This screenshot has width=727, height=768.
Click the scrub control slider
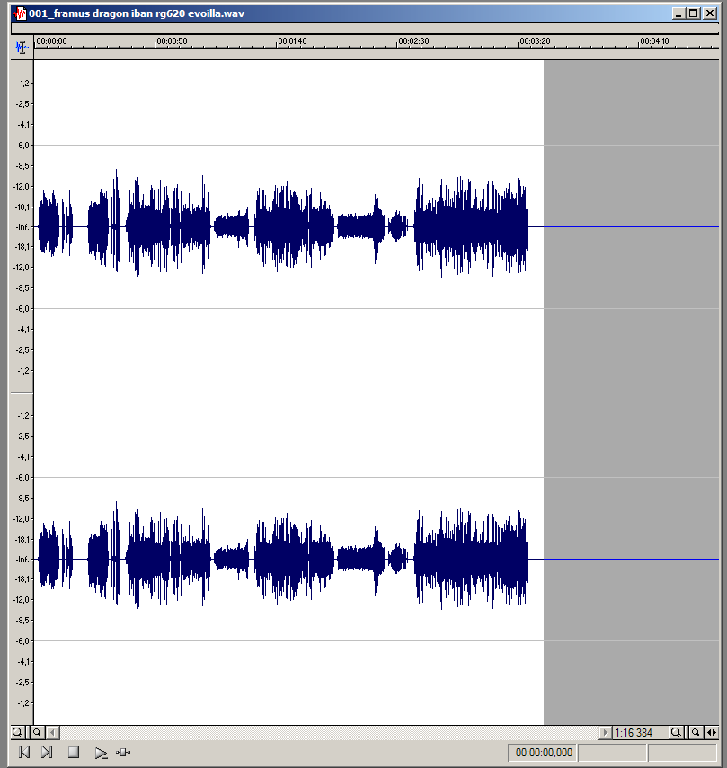(123, 753)
